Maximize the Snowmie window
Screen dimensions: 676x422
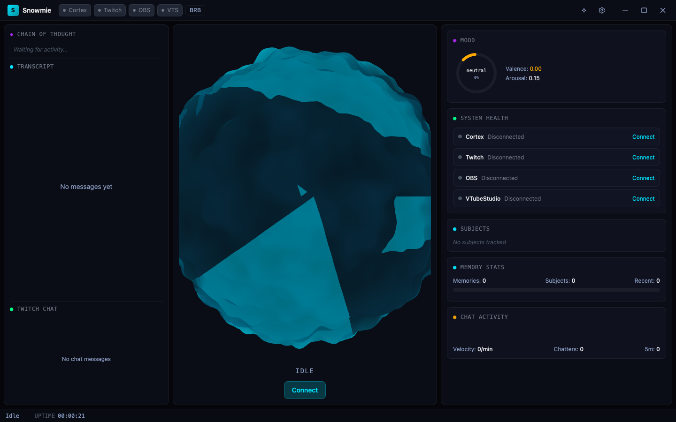click(x=644, y=10)
